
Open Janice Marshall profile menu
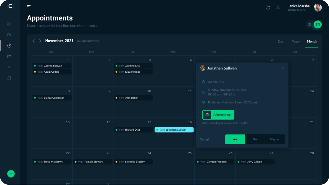[304, 8]
